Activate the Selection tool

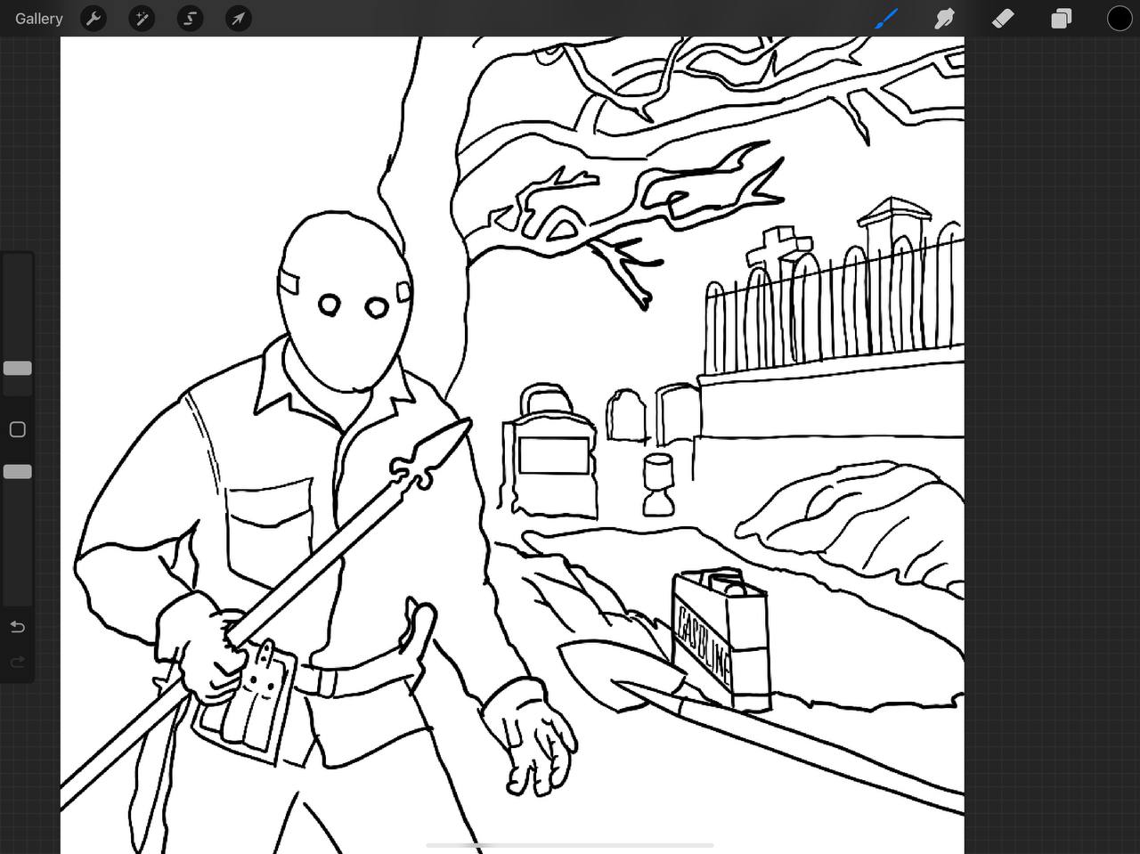point(190,18)
